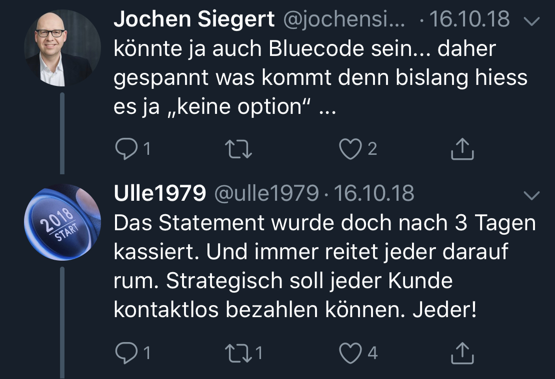Share Jochen Siegert's tweet
555x379 pixels.
[x=462, y=149]
